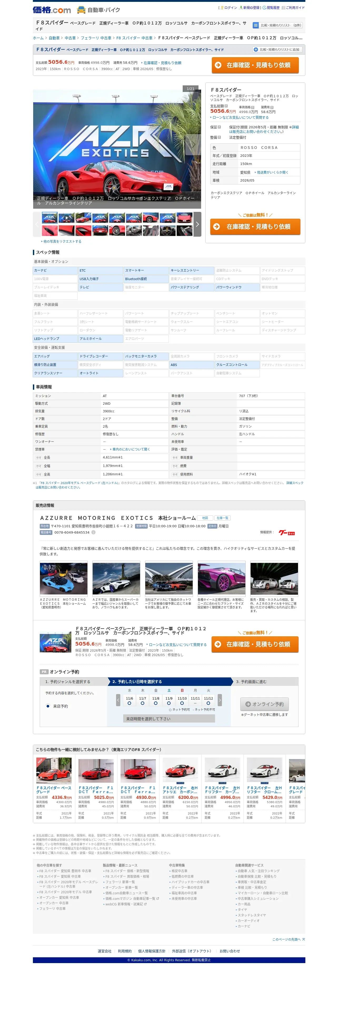Open the 来店時間を選択して下さい dropdown
This screenshot has width=338, height=1015.
point(169,719)
